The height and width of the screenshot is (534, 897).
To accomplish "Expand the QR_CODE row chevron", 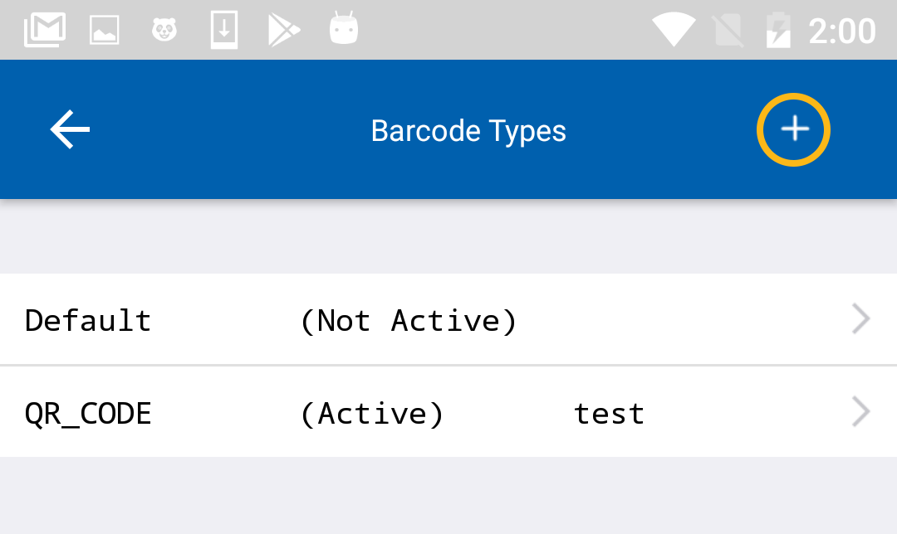I will [x=861, y=412].
